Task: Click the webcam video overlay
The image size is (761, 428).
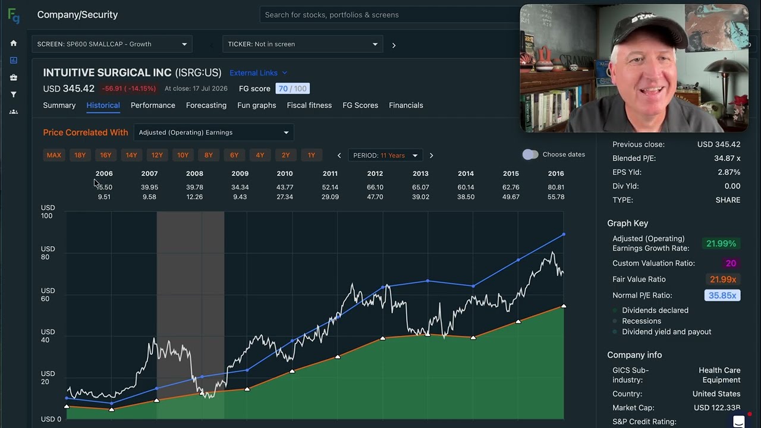Action: (x=634, y=68)
